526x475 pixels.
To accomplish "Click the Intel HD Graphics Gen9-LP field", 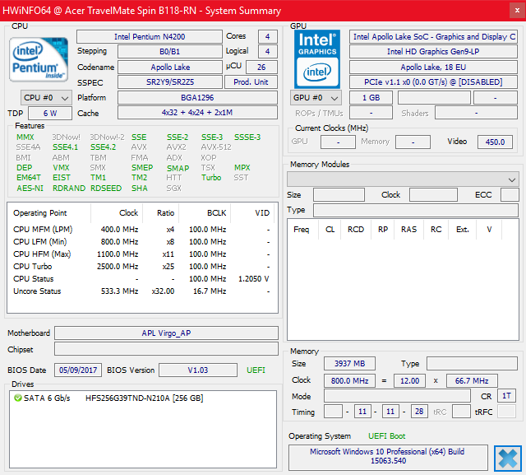I will [x=432, y=52].
